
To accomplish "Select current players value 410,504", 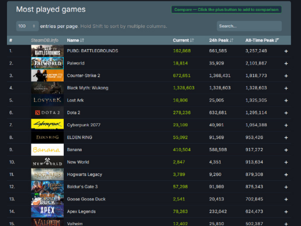I will tap(182, 150).
